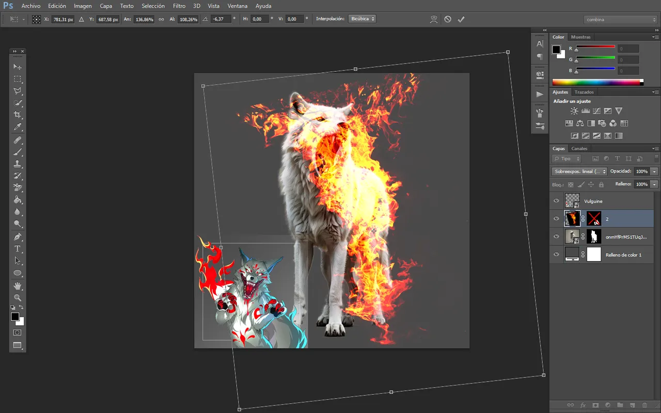Commit the transform with the checkmark
661x413 pixels.
461,19
